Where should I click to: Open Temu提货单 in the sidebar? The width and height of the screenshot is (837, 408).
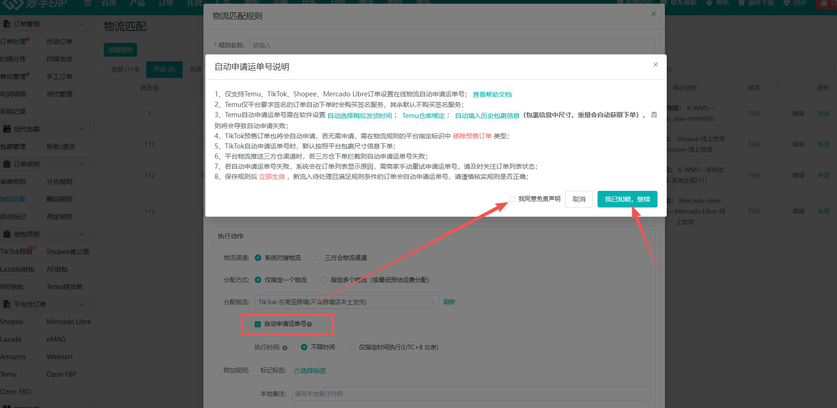pos(65,287)
